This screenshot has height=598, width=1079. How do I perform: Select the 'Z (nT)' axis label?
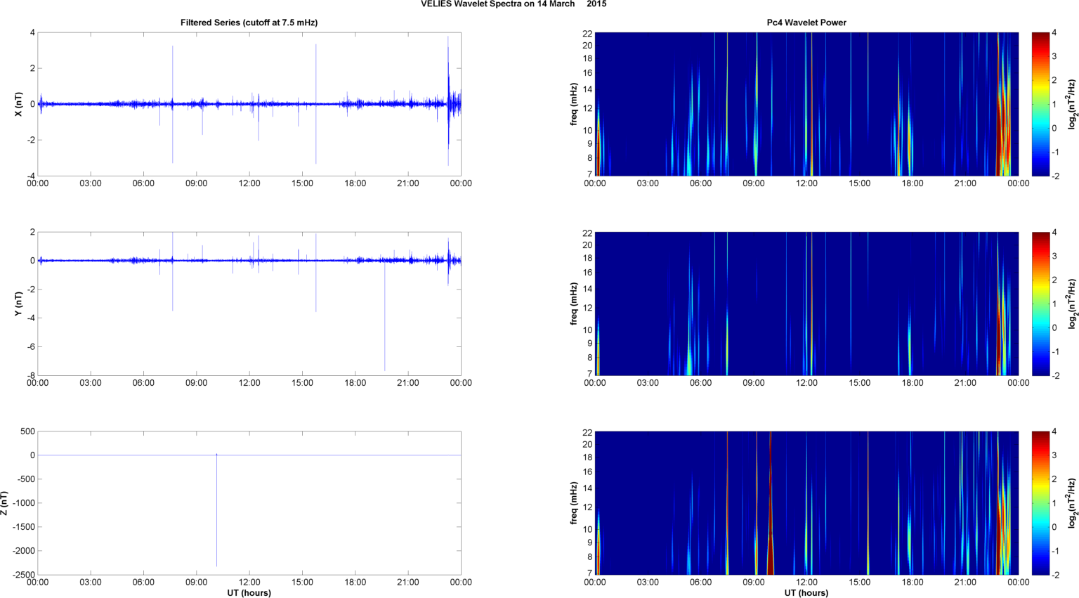[5, 503]
